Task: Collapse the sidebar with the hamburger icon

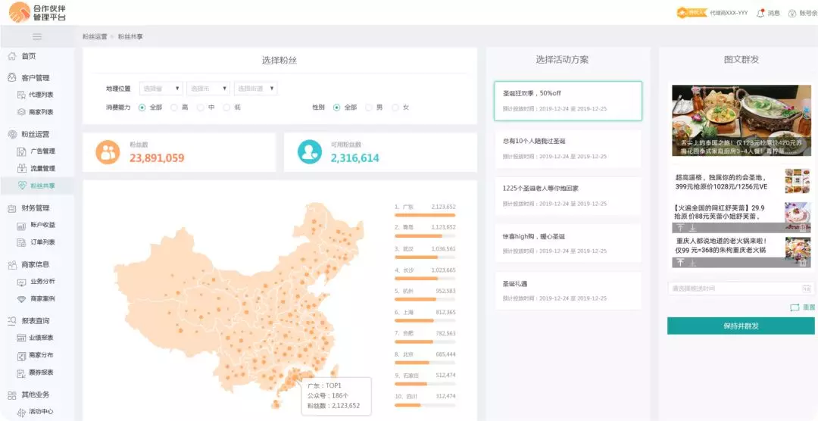Action: click(37, 36)
